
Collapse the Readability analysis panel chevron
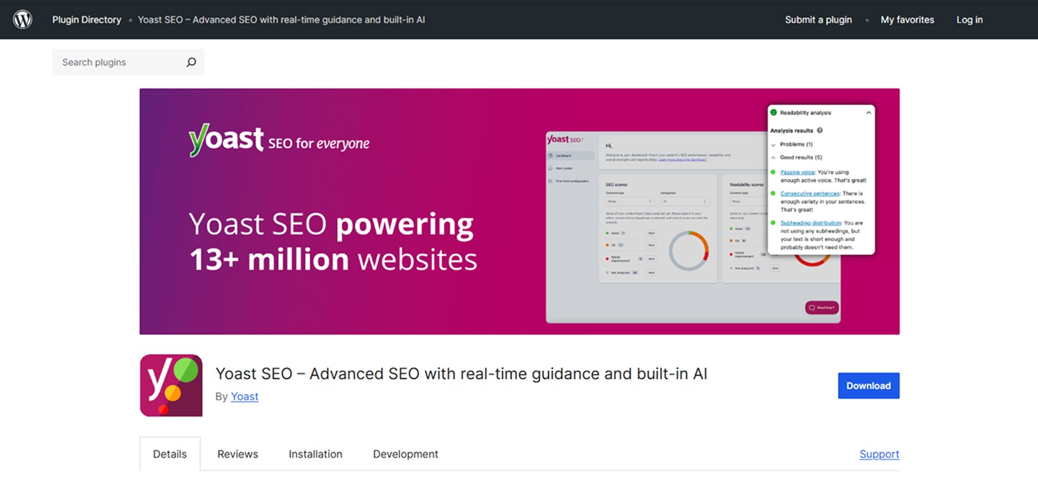click(x=868, y=113)
